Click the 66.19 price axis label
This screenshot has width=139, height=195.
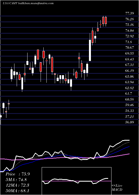click(x=130, y=71)
